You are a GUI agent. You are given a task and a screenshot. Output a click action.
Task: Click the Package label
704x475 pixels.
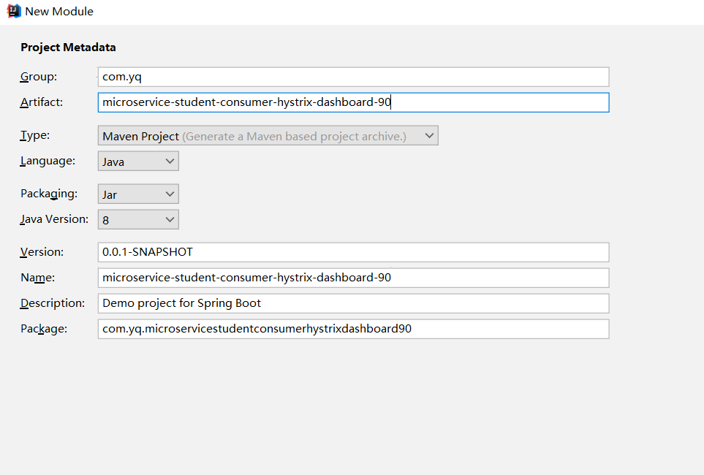click(44, 329)
